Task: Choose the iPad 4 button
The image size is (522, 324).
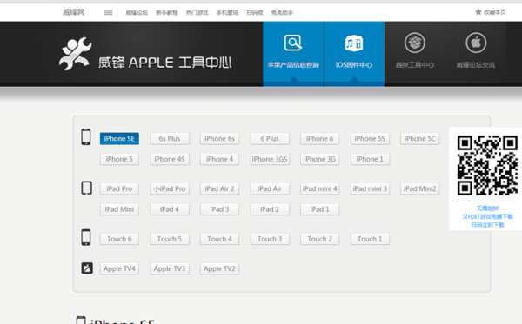Action: pos(170,209)
